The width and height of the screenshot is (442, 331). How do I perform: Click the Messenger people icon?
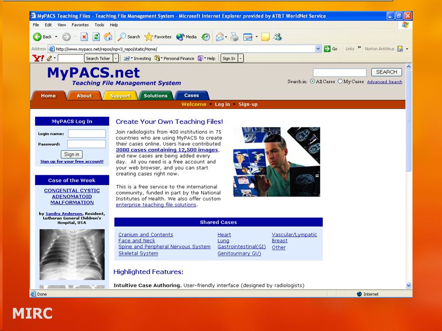click(x=278, y=37)
